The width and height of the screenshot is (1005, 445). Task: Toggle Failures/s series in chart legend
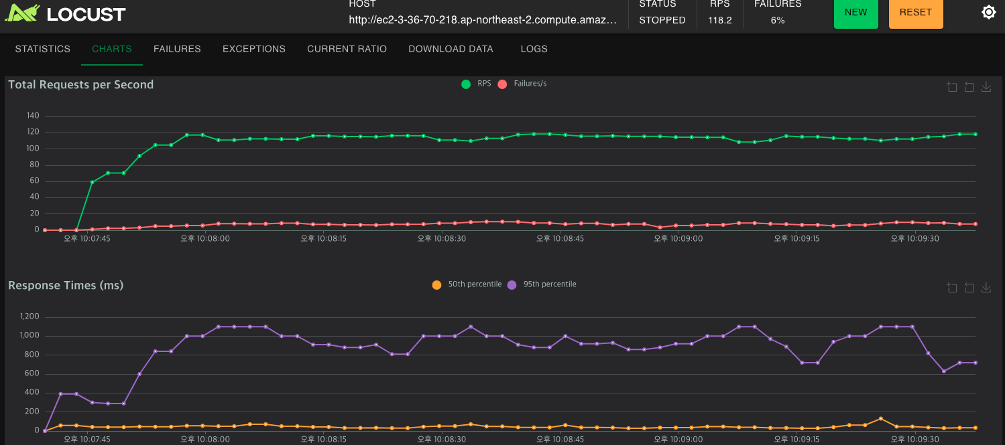pos(522,84)
